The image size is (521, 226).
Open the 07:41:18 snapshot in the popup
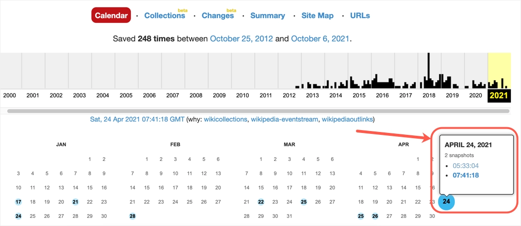tap(465, 175)
